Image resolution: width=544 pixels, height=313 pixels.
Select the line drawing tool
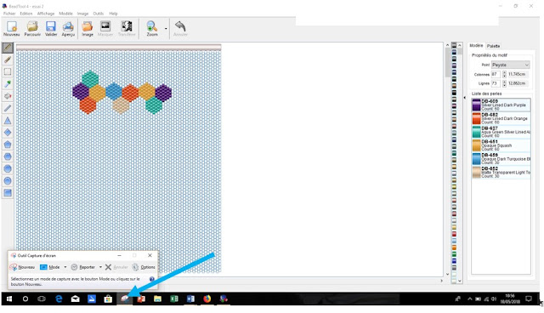(x=8, y=108)
